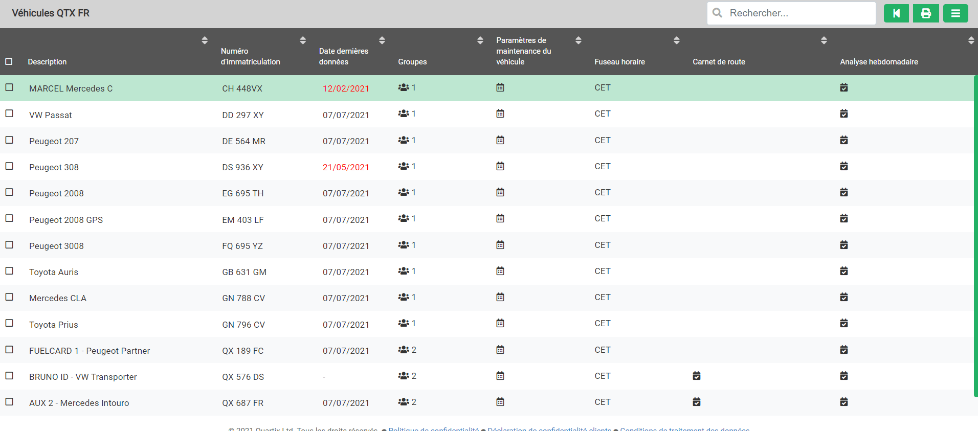Click the green vertical scrollbar
The width and height of the screenshot is (978, 431).
pos(975,236)
